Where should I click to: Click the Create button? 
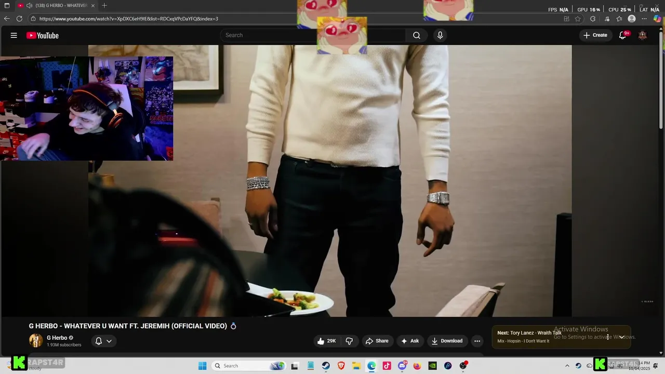pos(595,35)
